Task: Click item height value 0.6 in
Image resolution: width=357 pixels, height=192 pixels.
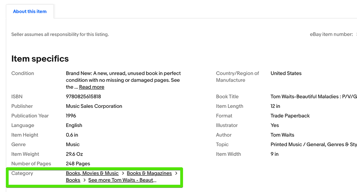Action: (72, 135)
